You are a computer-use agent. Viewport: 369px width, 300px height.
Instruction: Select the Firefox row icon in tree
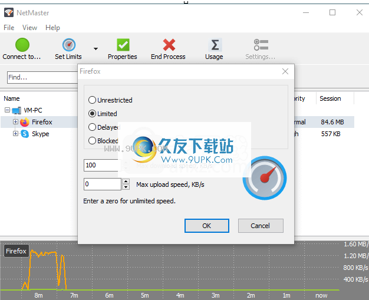tap(25, 122)
